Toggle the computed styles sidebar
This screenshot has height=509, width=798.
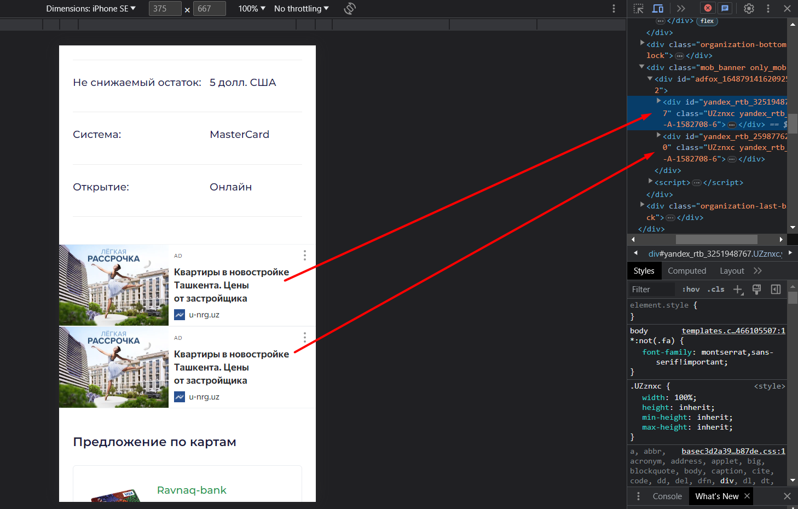coord(776,289)
